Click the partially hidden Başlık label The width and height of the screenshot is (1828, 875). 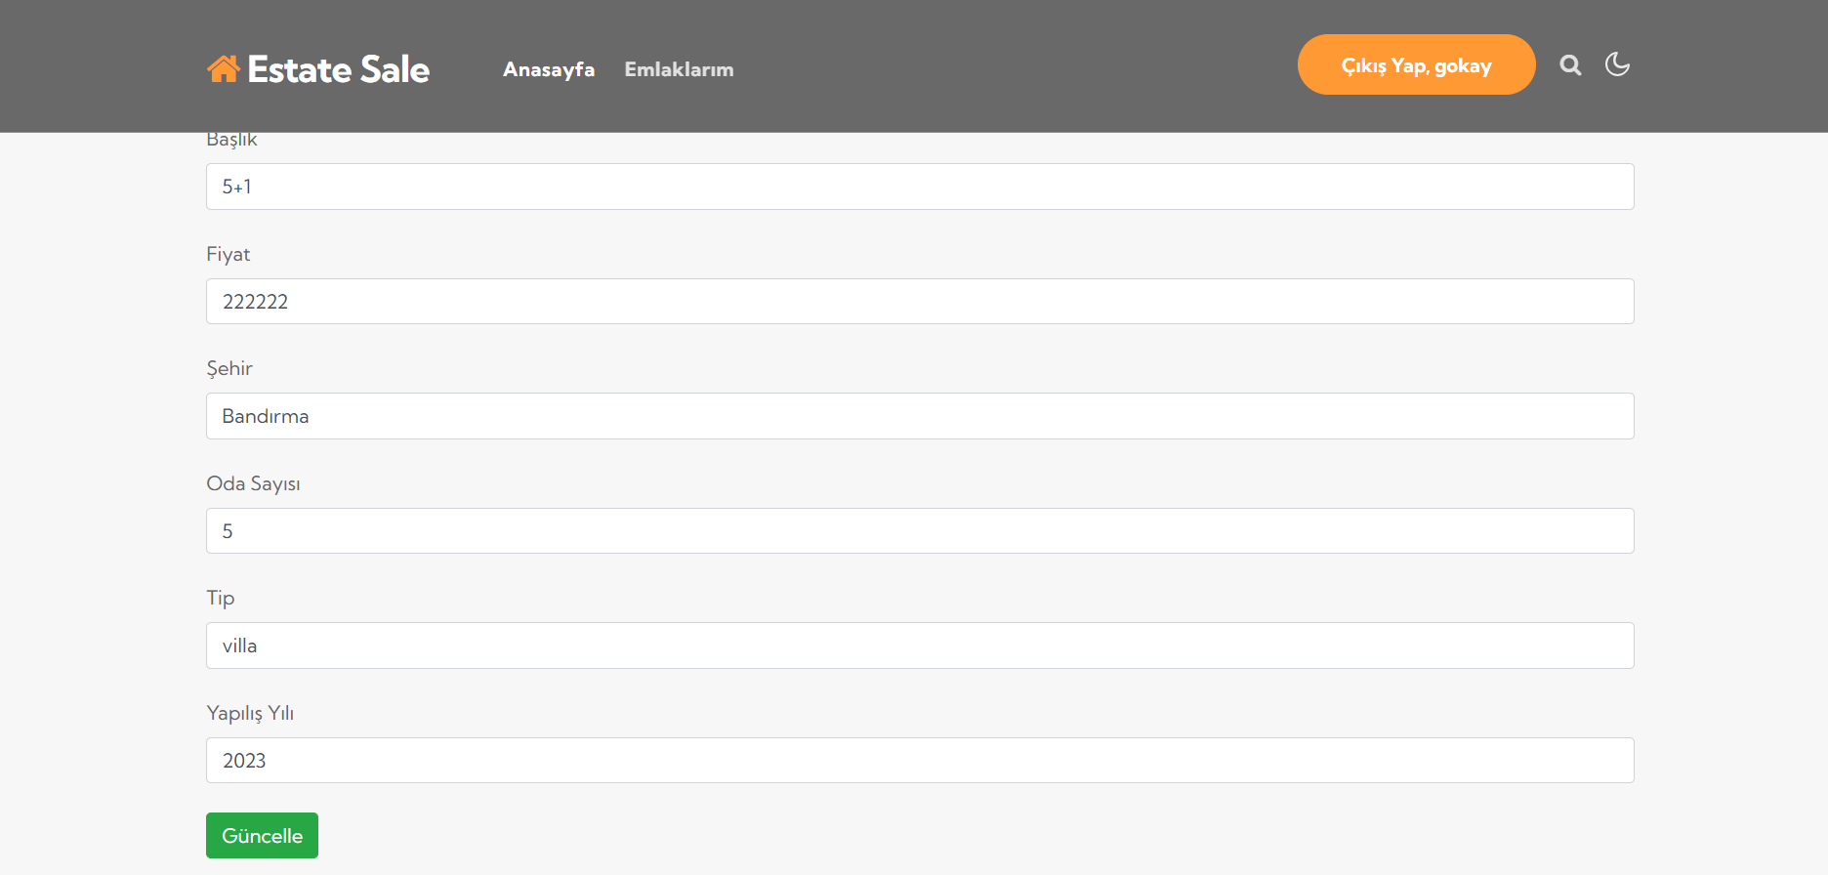coord(231,141)
